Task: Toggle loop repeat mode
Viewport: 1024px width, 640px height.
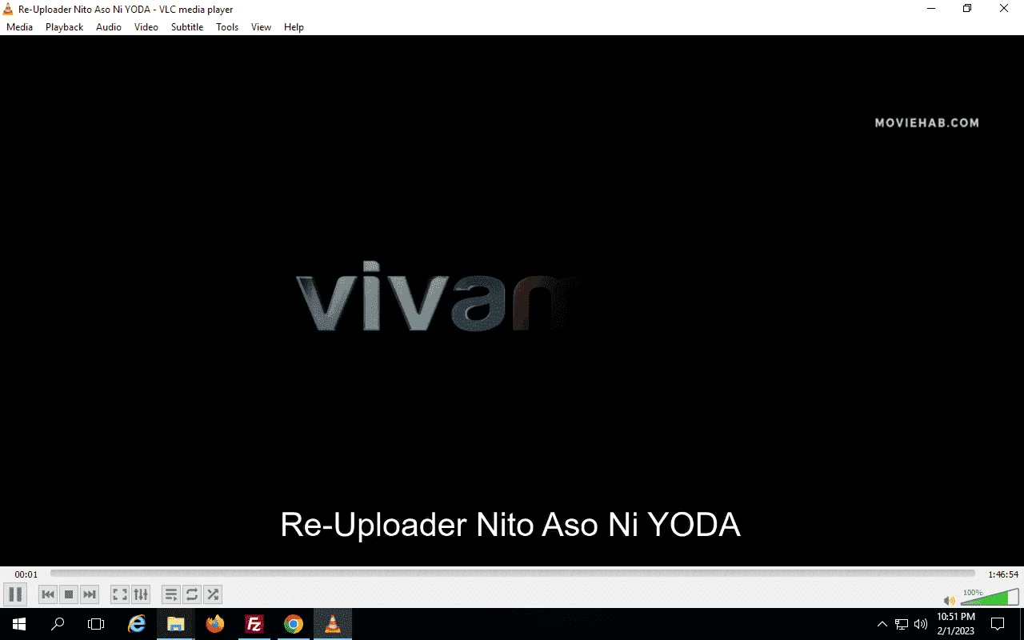Action: coord(192,594)
